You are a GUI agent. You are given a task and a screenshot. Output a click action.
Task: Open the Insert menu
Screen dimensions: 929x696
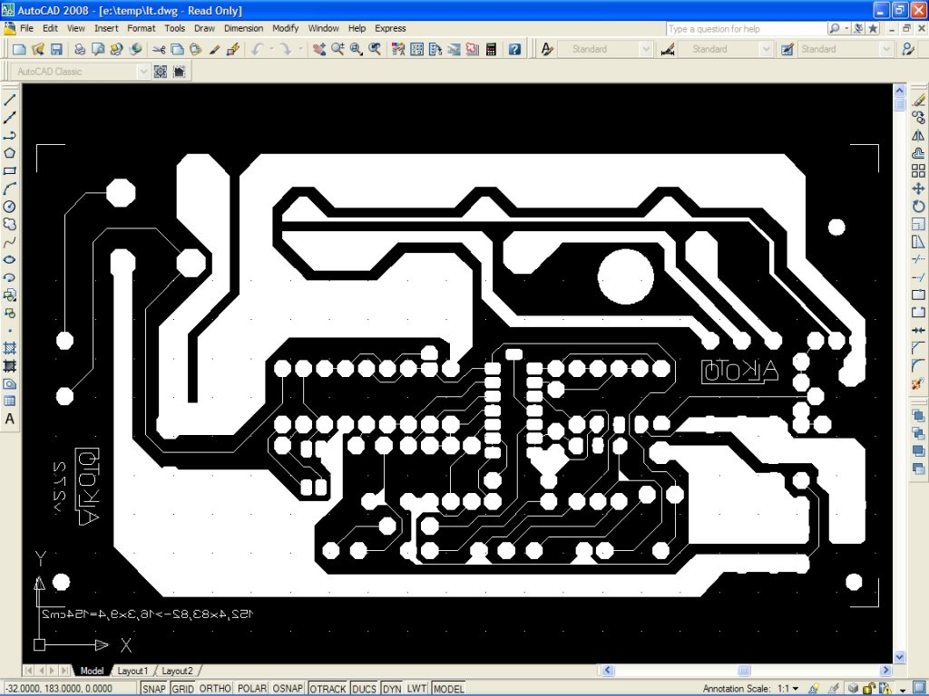coord(106,28)
